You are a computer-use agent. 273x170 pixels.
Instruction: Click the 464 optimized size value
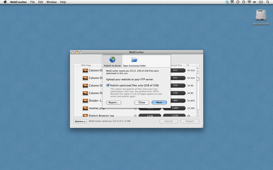click(x=175, y=100)
